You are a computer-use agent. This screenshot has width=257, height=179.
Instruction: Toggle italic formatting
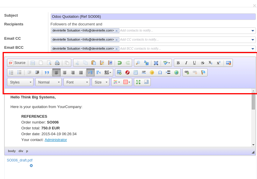pyautogui.click(x=186, y=62)
